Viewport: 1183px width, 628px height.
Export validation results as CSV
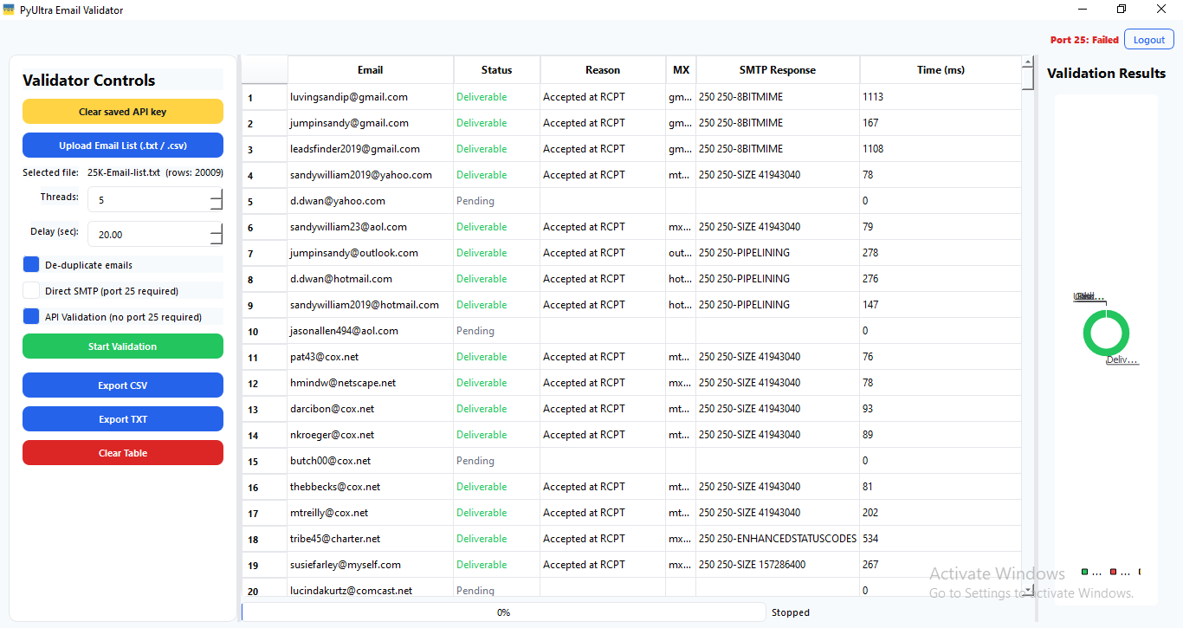pyautogui.click(x=122, y=385)
